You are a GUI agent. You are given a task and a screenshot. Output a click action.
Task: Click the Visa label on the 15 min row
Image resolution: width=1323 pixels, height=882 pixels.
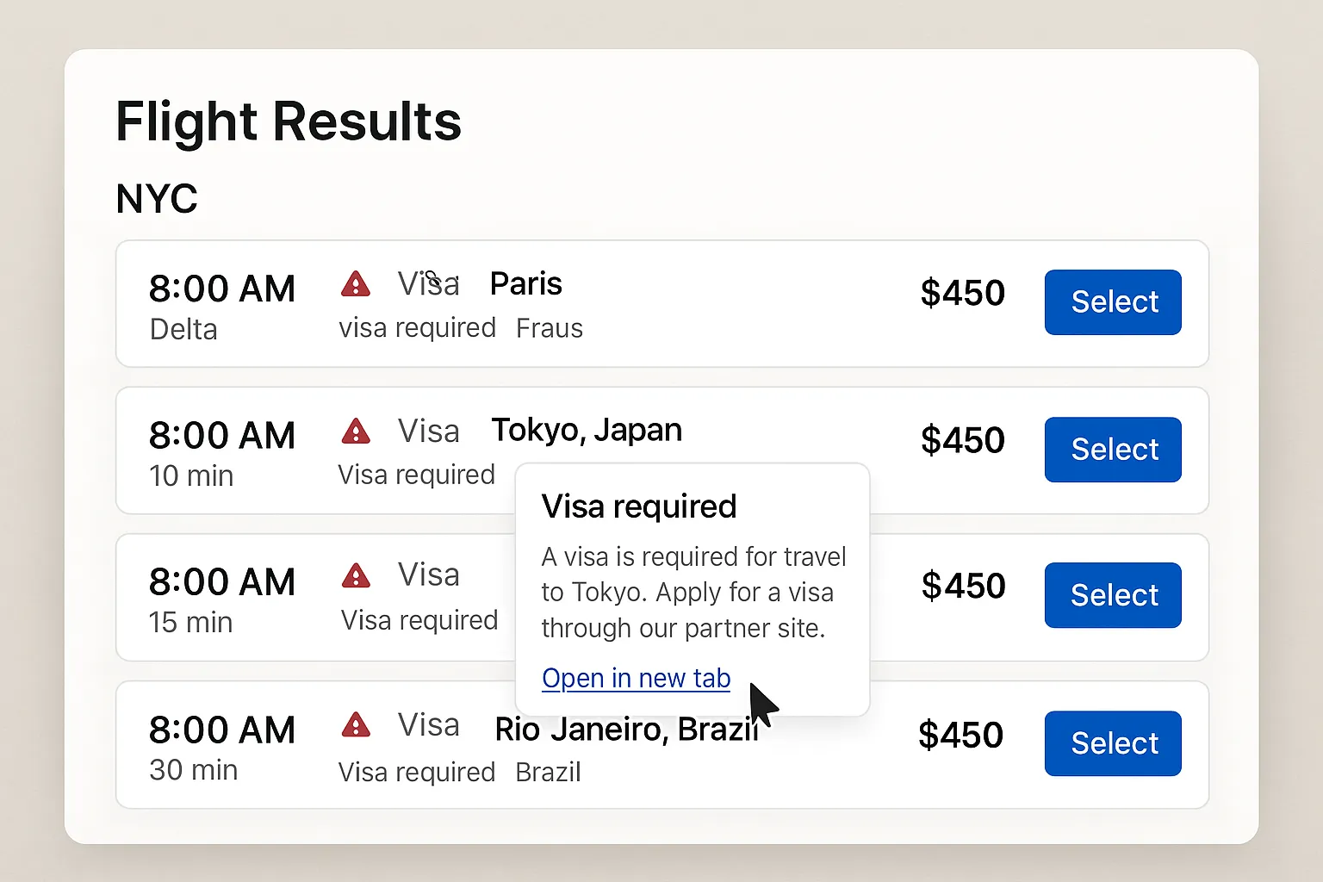pyautogui.click(x=427, y=574)
